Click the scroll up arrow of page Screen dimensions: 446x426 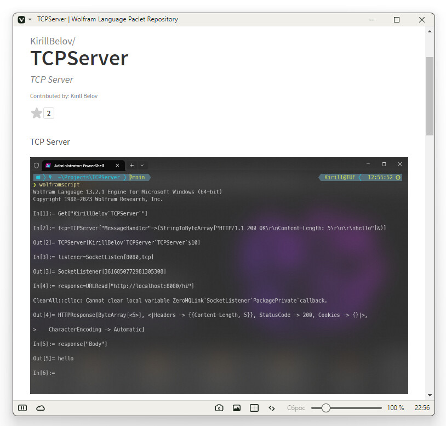point(430,31)
